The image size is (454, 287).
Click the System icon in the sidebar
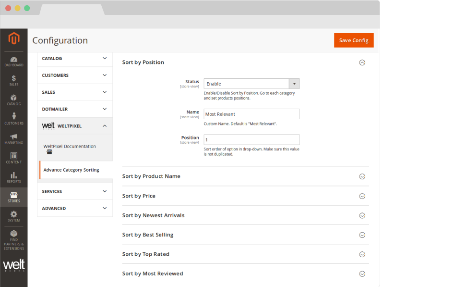click(14, 215)
